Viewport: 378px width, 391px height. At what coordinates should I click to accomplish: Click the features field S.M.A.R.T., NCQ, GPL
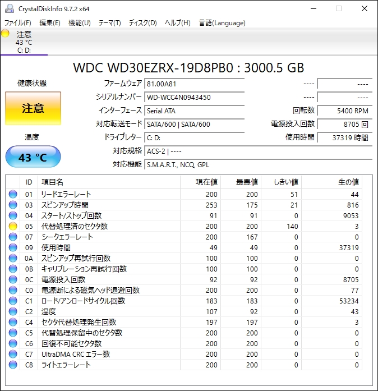tap(259, 164)
